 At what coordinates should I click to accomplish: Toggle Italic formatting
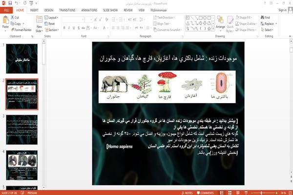[69, 28]
